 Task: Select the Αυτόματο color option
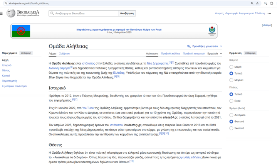pyautogui.click(x=231, y=115)
